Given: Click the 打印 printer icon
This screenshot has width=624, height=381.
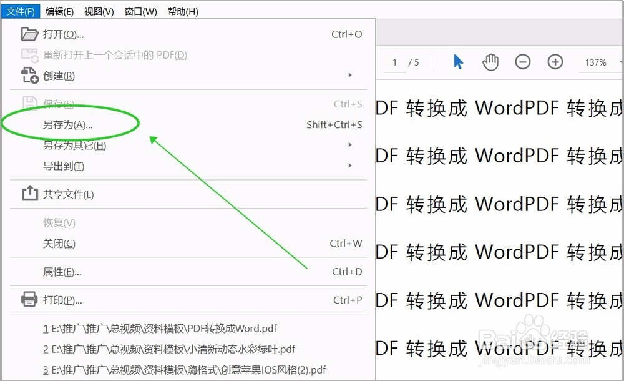Looking at the screenshot, I should point(30,299).
